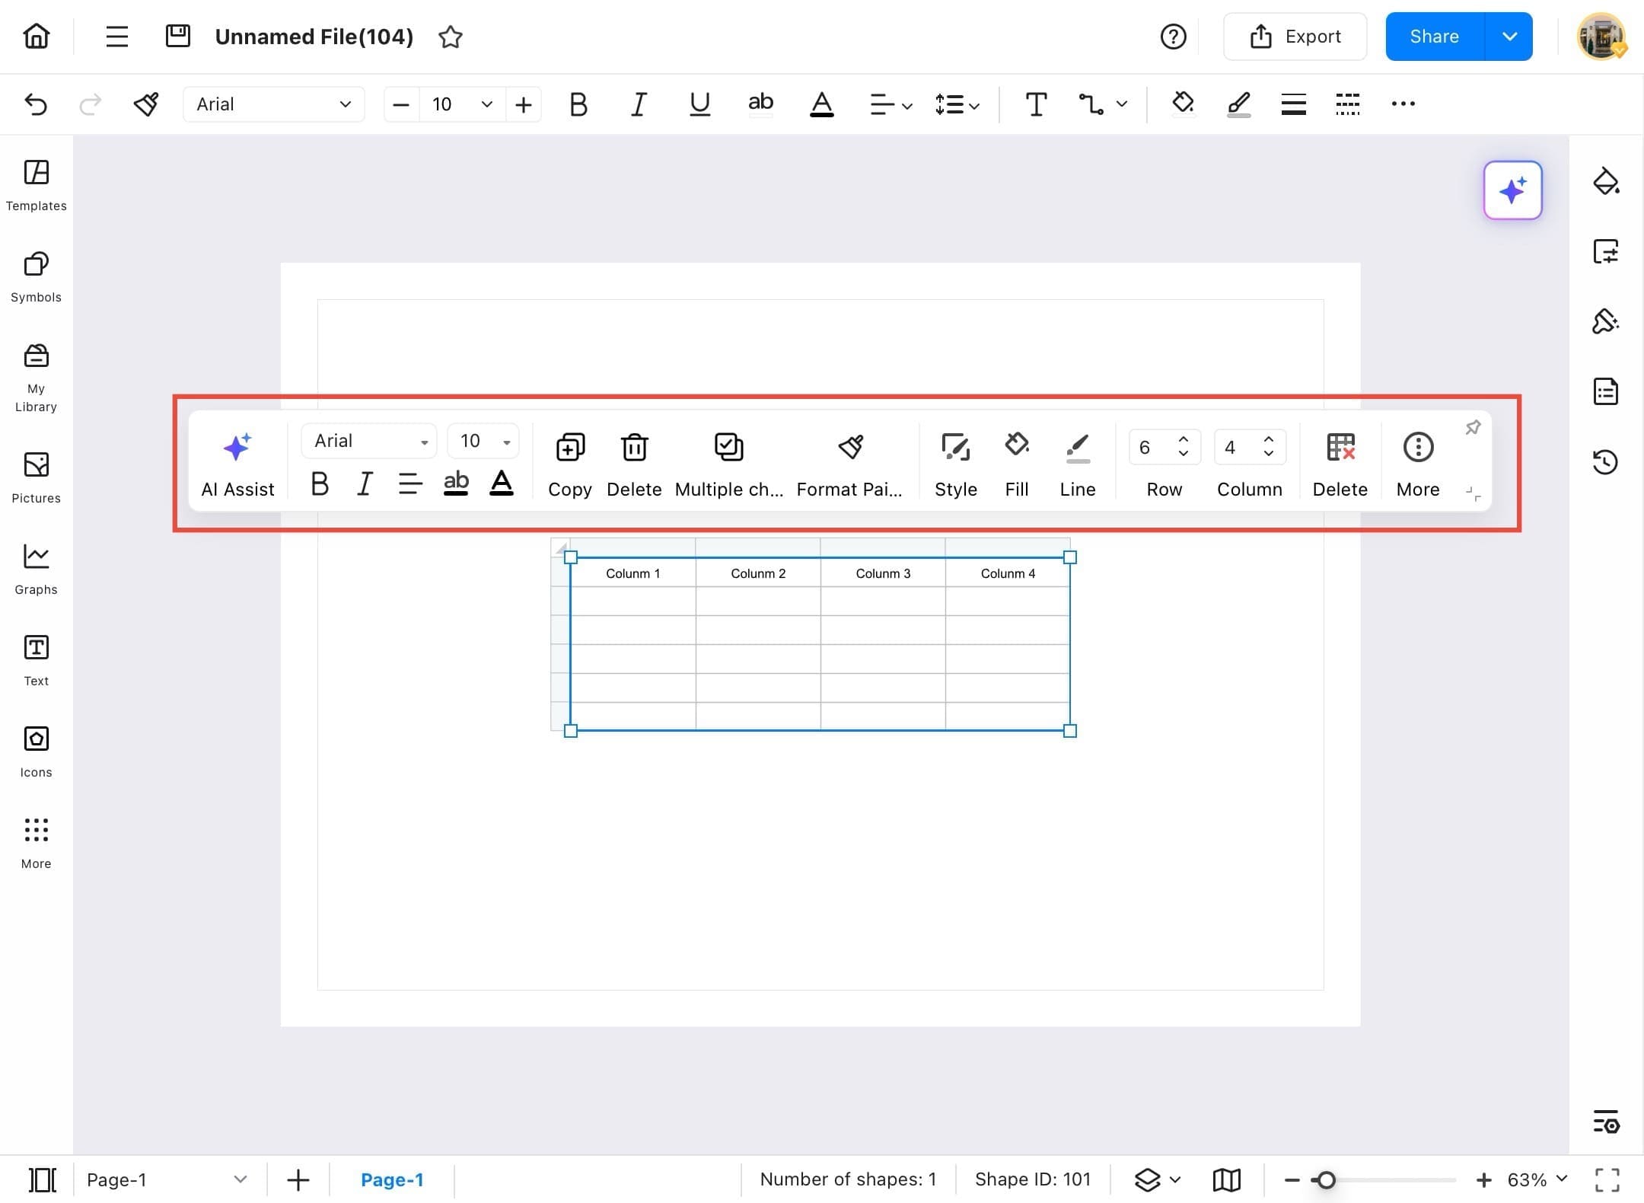
Task: Pin the floating table toolbar
Action: (1474, 427)
